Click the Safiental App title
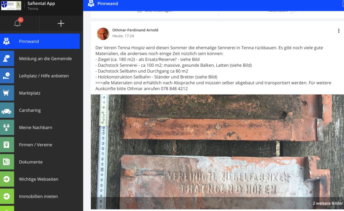 point(41,3)
